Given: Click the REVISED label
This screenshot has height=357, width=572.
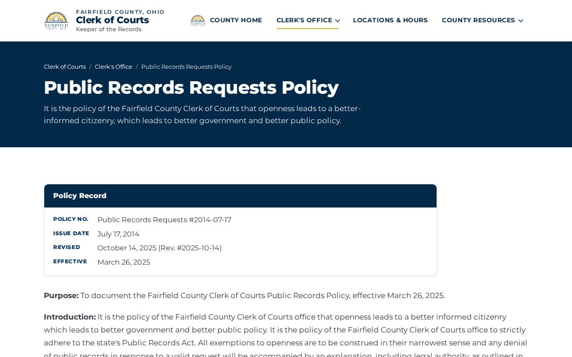Looking at the screenshot, I should 67,247.
